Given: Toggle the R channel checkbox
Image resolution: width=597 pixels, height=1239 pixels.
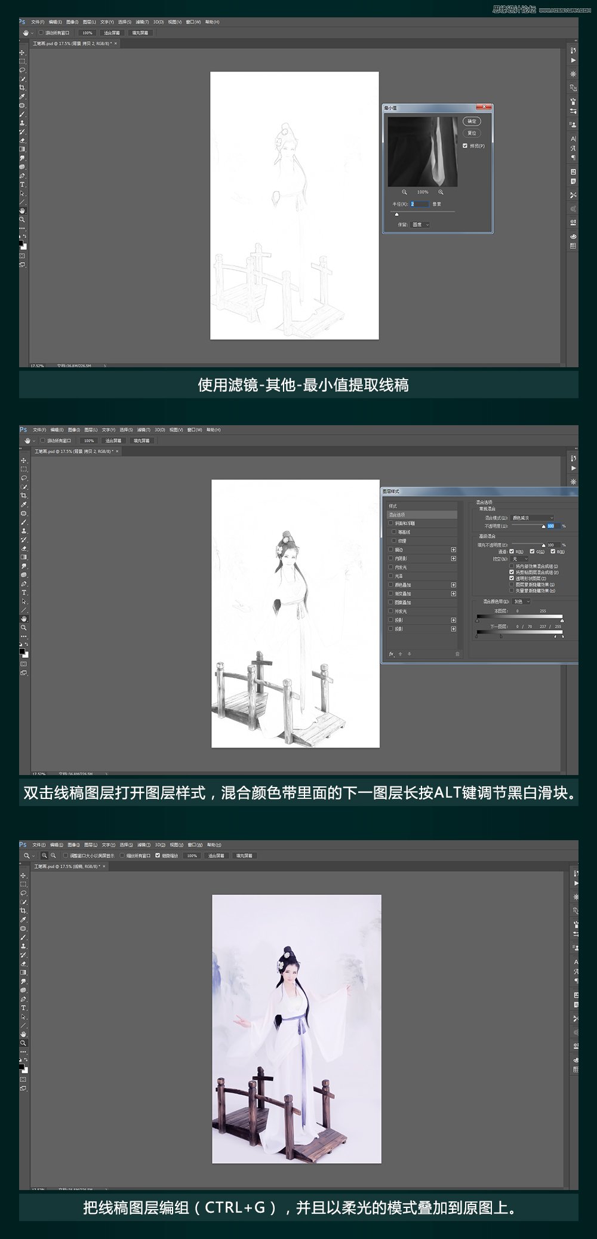Looking at the screenshot, I should (x=512, y=552).
